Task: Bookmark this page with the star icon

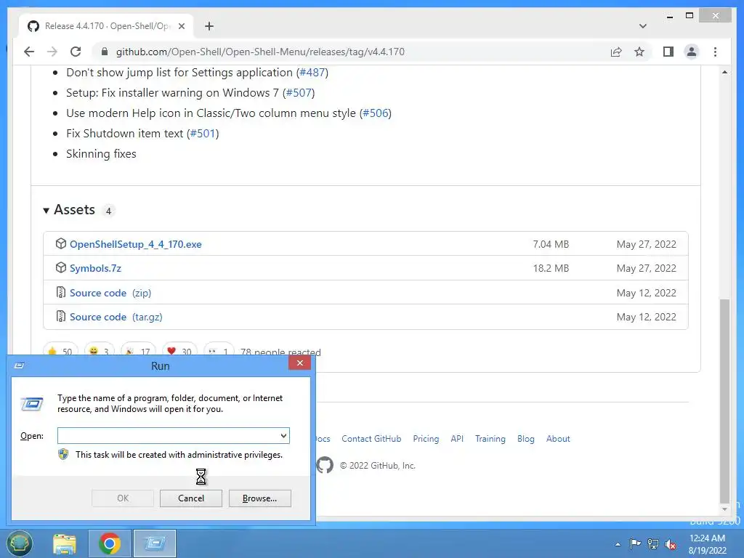Action: [639, 52]
